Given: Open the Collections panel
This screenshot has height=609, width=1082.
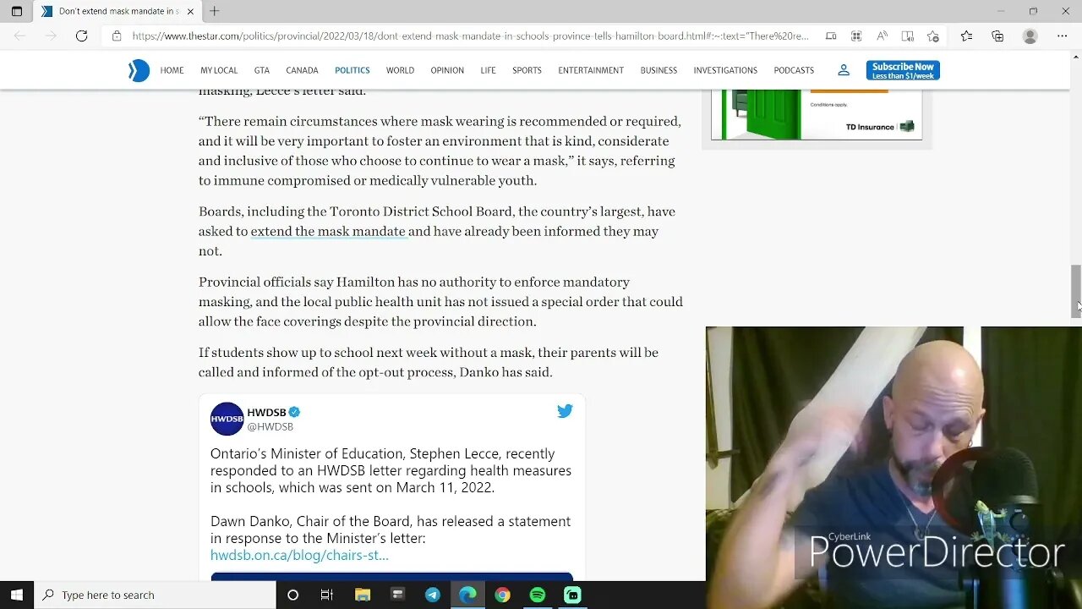Looking at the screenshot, I should click(997, 36).
